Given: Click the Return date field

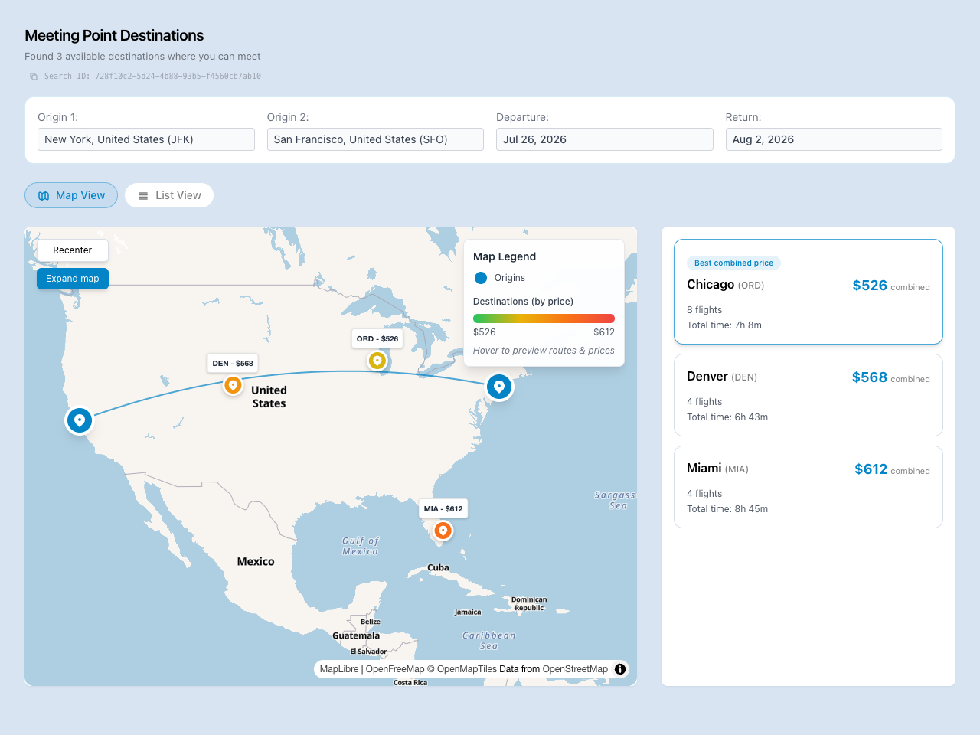Looking at the screenshot, I should (x=834, y=139).
